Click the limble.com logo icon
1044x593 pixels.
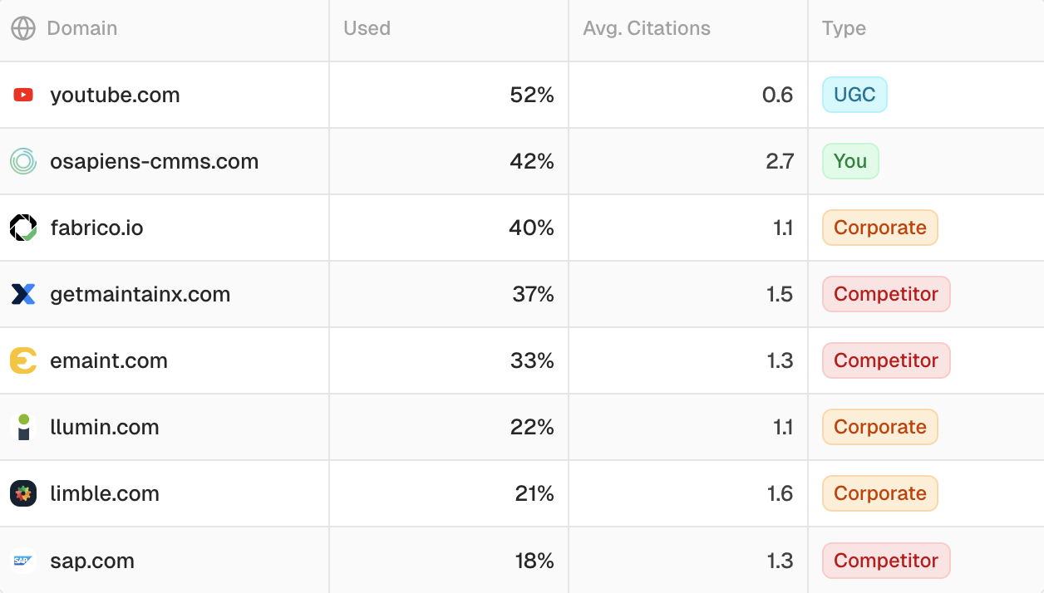click(23, 493)
